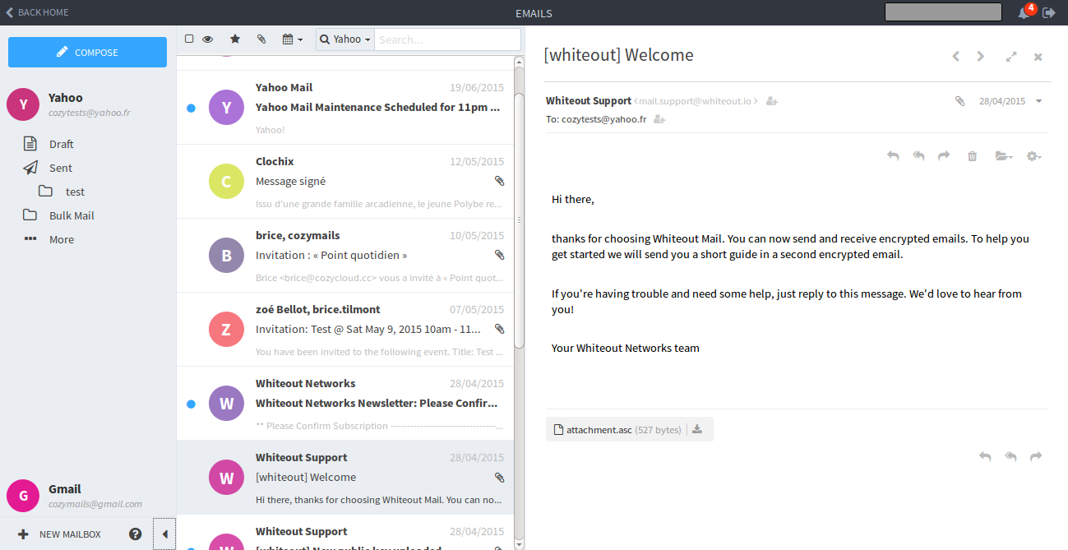1068x550 pixels.
Task: Add cozytests@yahoo.fr recipient to contacts
Action: 659,119
